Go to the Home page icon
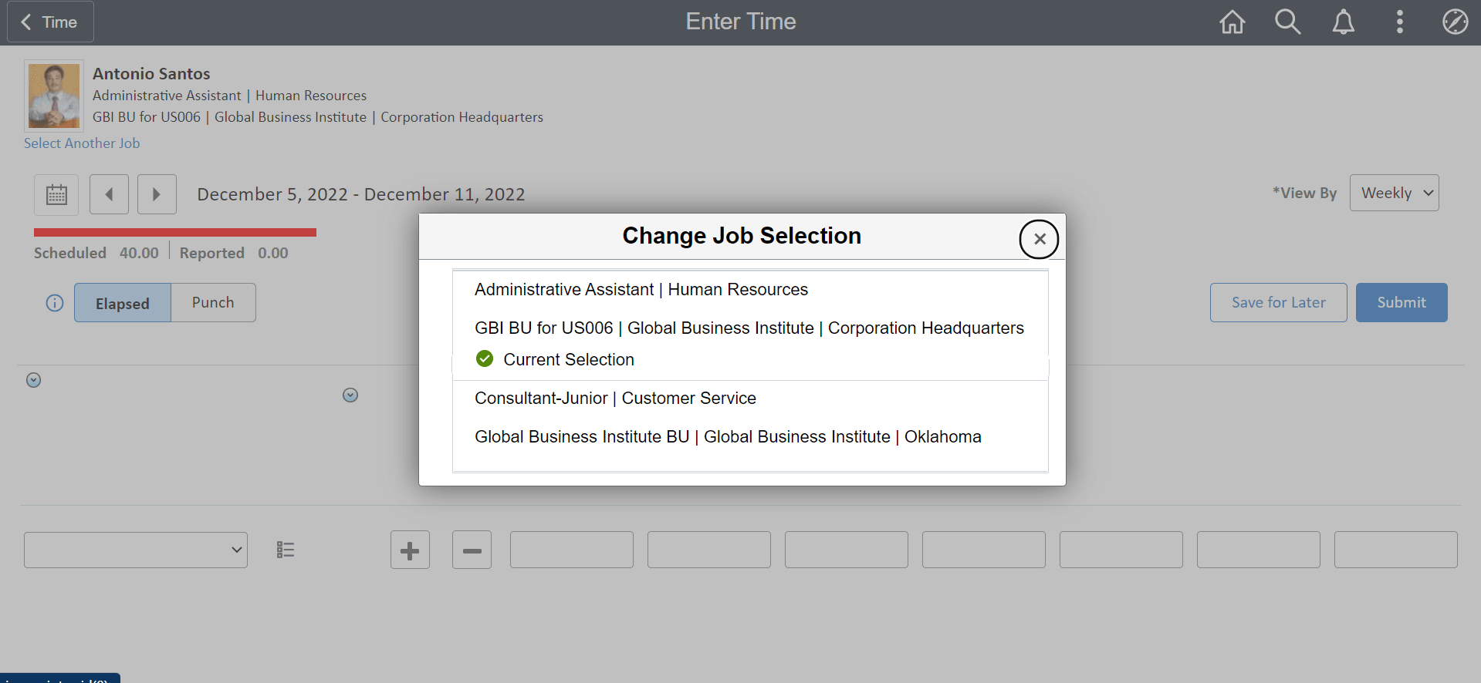 click(x=1232, y=22)
